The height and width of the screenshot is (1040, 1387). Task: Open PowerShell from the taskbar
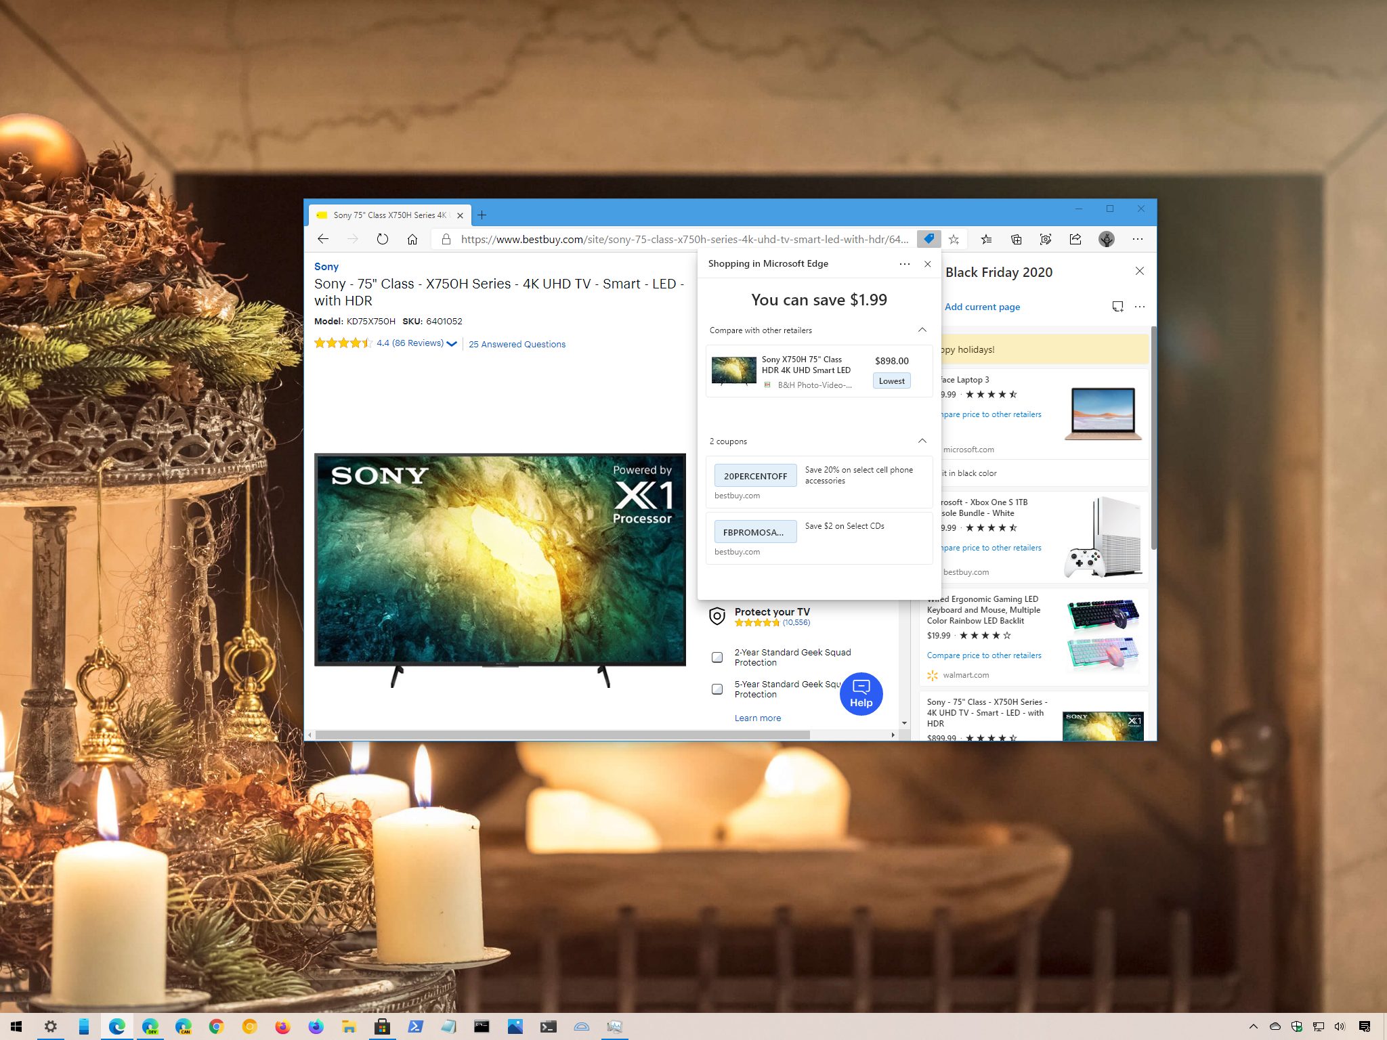tap(415, 1026)
